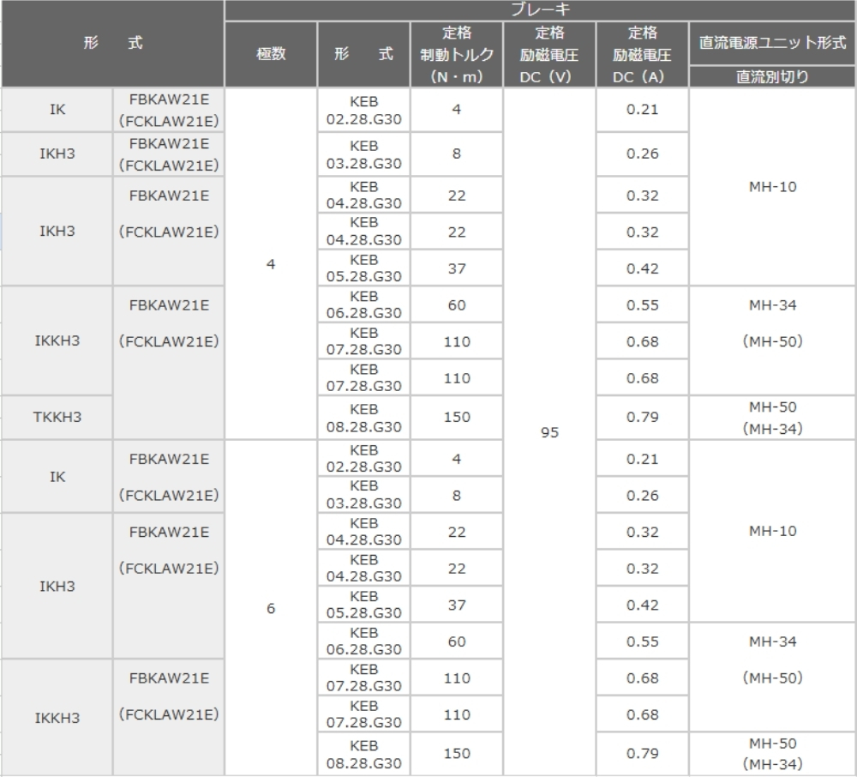This screenshot has width=857, height=777.
Task: Select torque value 60 in the 6-pole section
Action: coord(457,641)
